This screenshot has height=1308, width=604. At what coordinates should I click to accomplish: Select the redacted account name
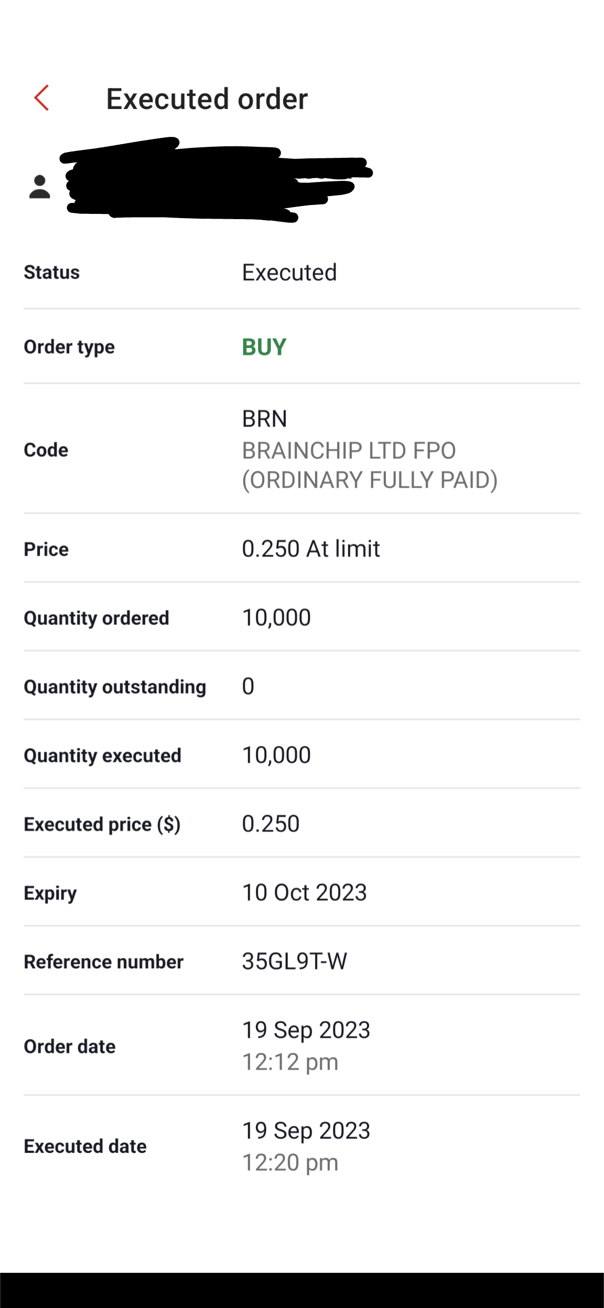[x=210, y=181]
